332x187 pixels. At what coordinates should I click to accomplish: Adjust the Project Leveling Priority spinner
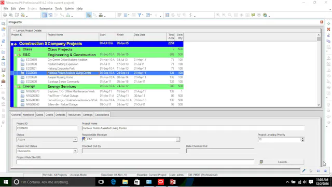[x=302, y=140]
